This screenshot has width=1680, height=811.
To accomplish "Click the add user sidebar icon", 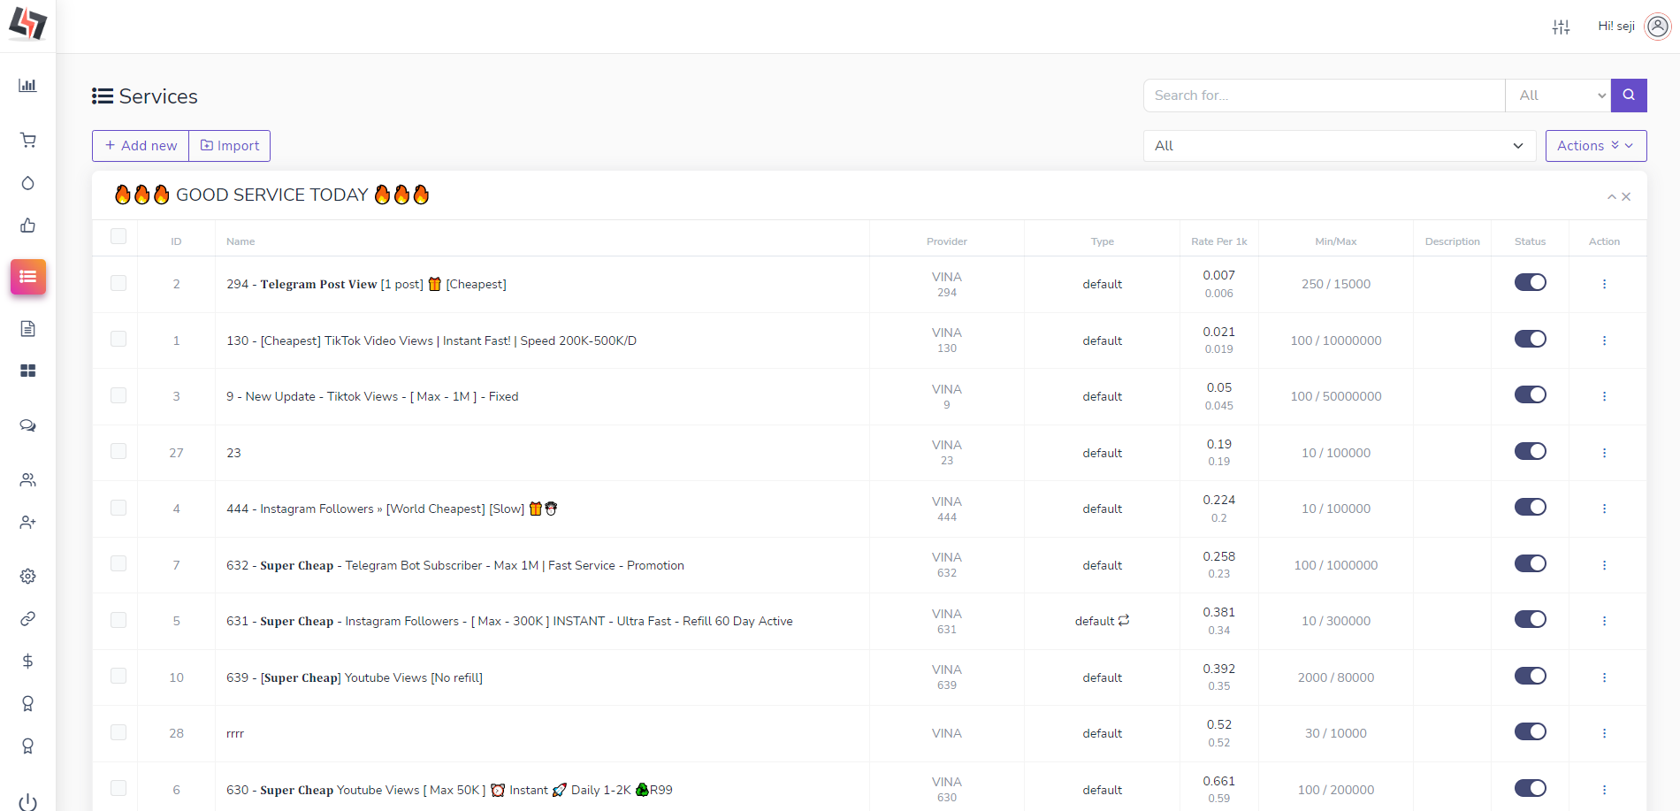I will click(27, 523).
